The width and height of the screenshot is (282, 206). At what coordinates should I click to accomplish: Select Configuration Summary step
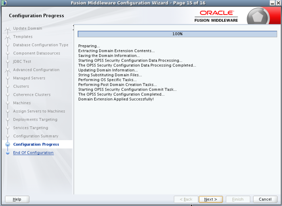click(36, 136)
